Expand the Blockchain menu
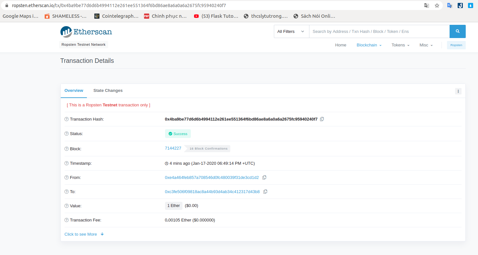 (369, 45)
